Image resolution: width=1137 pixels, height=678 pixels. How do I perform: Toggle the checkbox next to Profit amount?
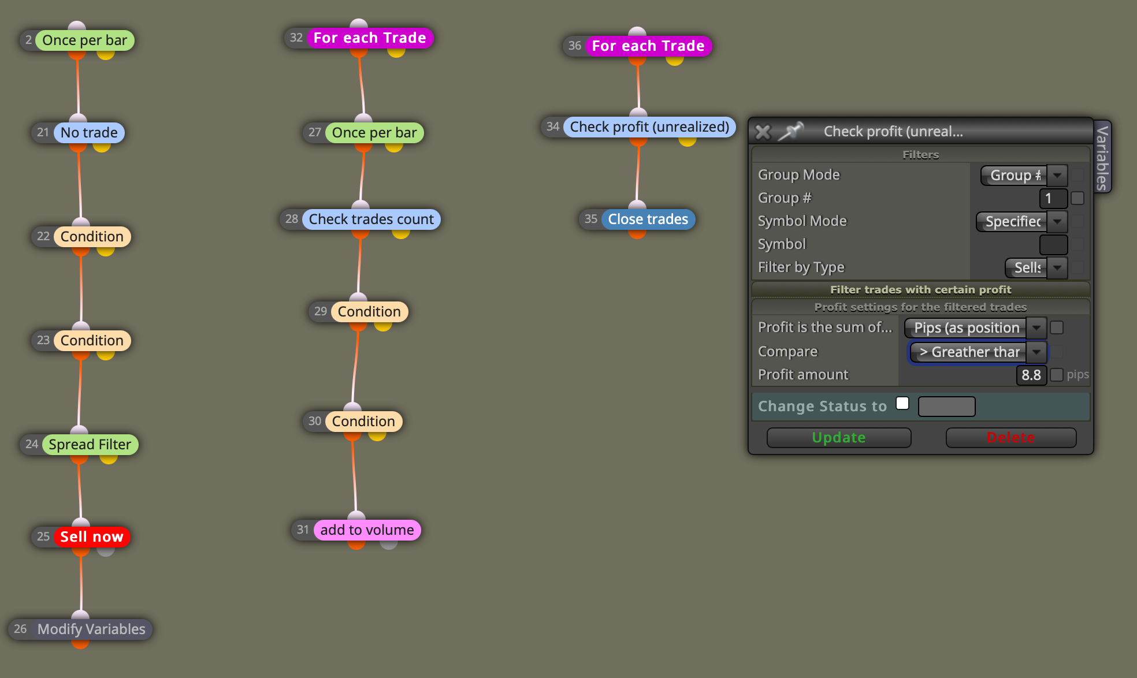click(x=1057, y=375)
